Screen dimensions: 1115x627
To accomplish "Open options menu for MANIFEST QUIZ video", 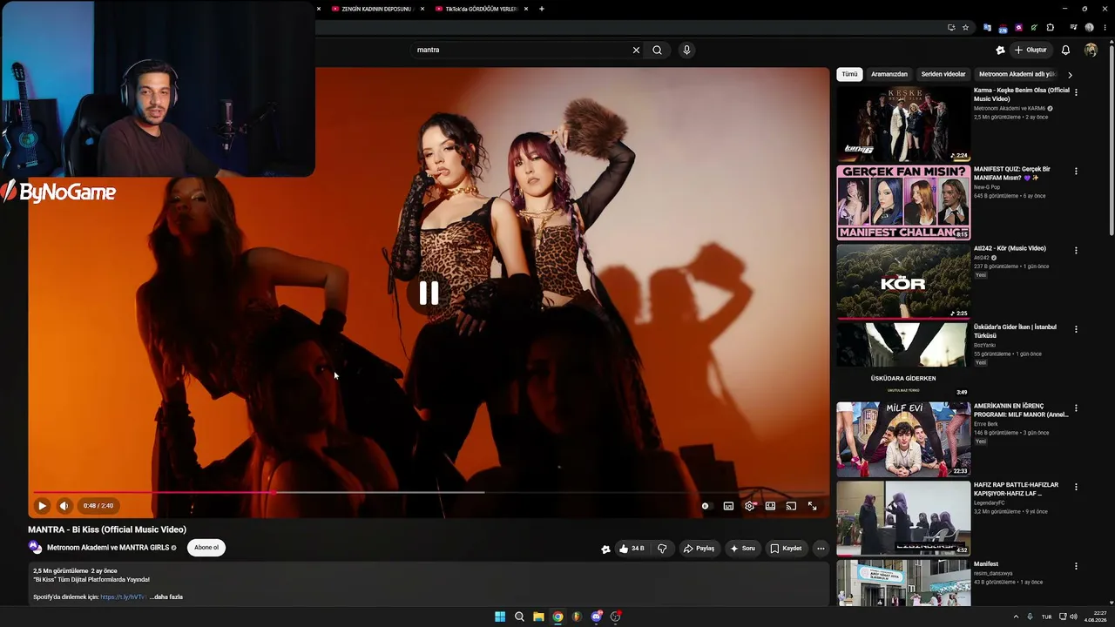I will coord(1076,172).
